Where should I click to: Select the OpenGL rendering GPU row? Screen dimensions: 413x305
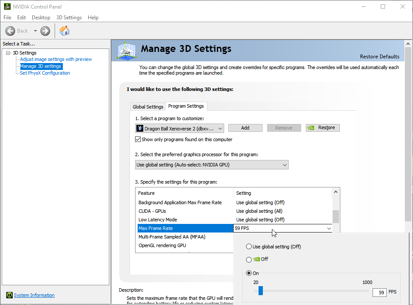pyautogui.click(x=185, y=245)
